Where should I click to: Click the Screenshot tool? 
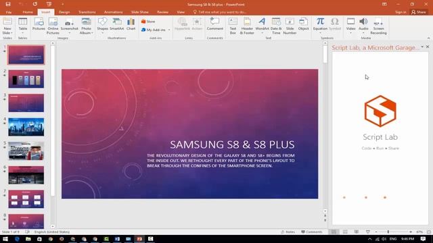tap(69, 26)
